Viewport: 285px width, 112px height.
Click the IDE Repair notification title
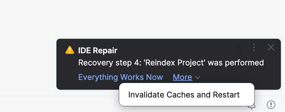[98, 50]
